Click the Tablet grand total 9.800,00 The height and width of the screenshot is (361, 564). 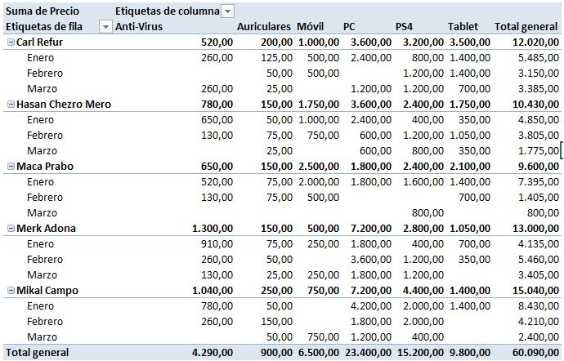click(470, 353)
